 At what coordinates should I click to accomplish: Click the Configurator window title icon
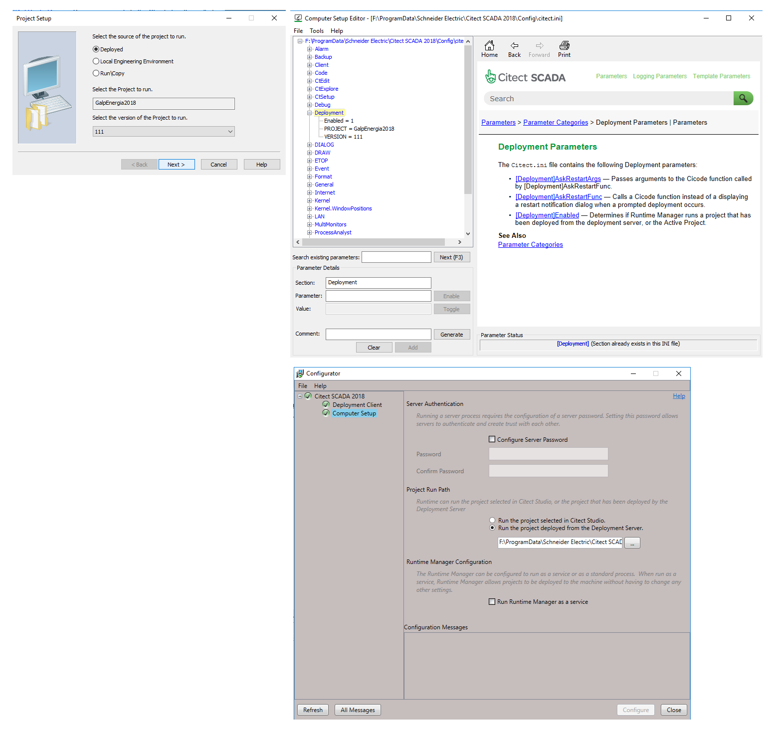[300, 373]
